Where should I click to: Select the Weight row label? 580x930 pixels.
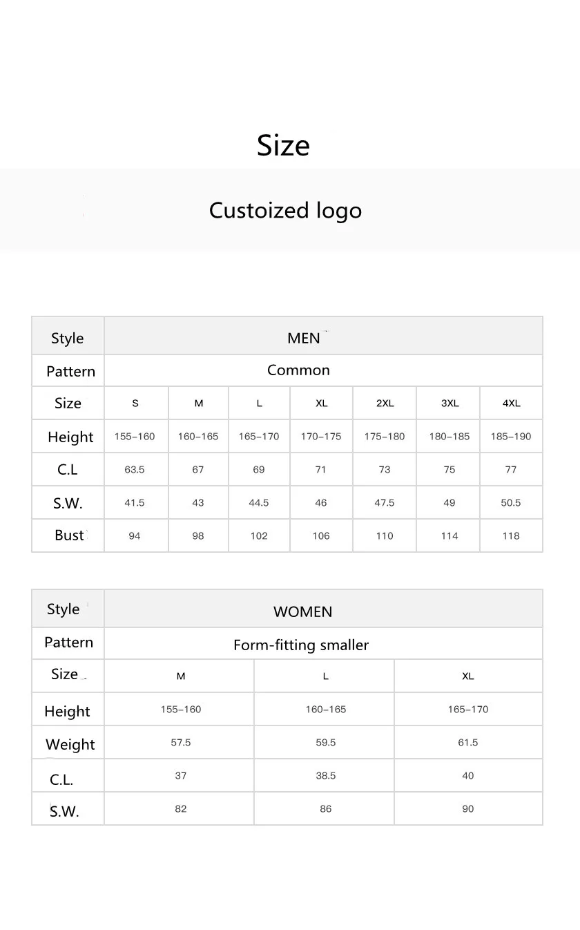[70, 744]
